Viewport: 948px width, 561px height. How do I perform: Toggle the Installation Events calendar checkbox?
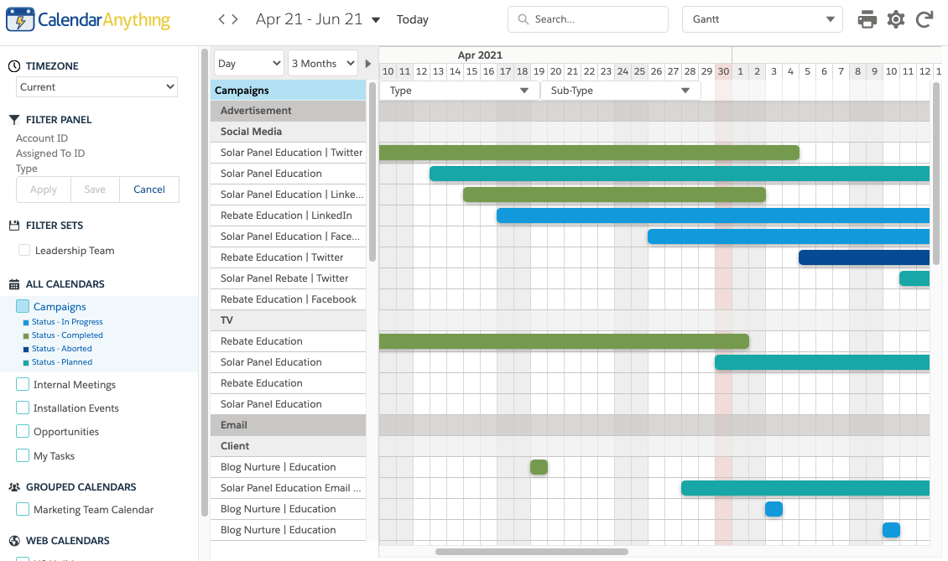(23, 408)
